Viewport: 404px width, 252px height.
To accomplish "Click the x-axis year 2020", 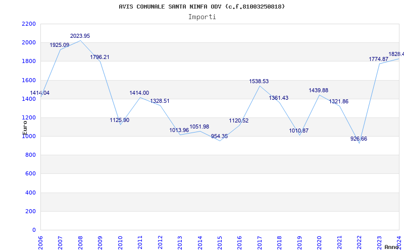I will (320, 243).
